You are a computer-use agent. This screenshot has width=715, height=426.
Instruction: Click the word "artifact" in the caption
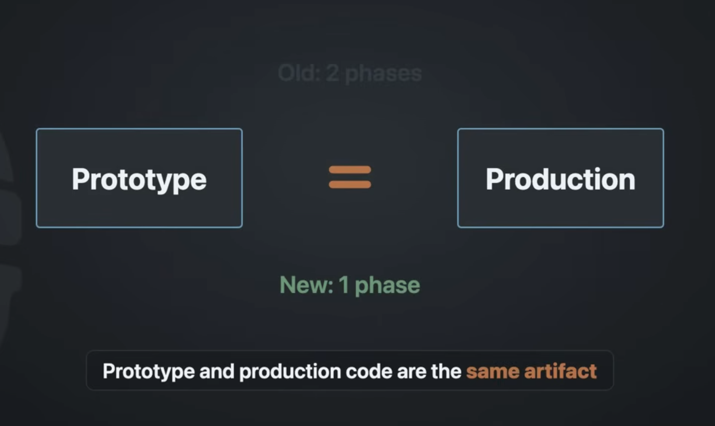(x=560, y=371)
